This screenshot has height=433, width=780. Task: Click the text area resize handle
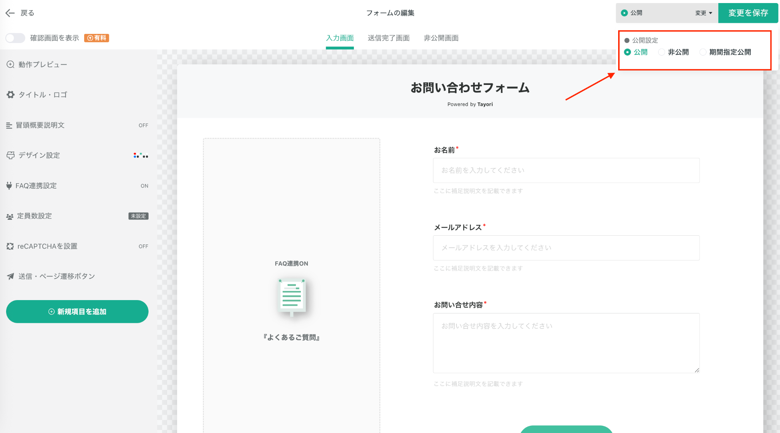pos(697,370)
